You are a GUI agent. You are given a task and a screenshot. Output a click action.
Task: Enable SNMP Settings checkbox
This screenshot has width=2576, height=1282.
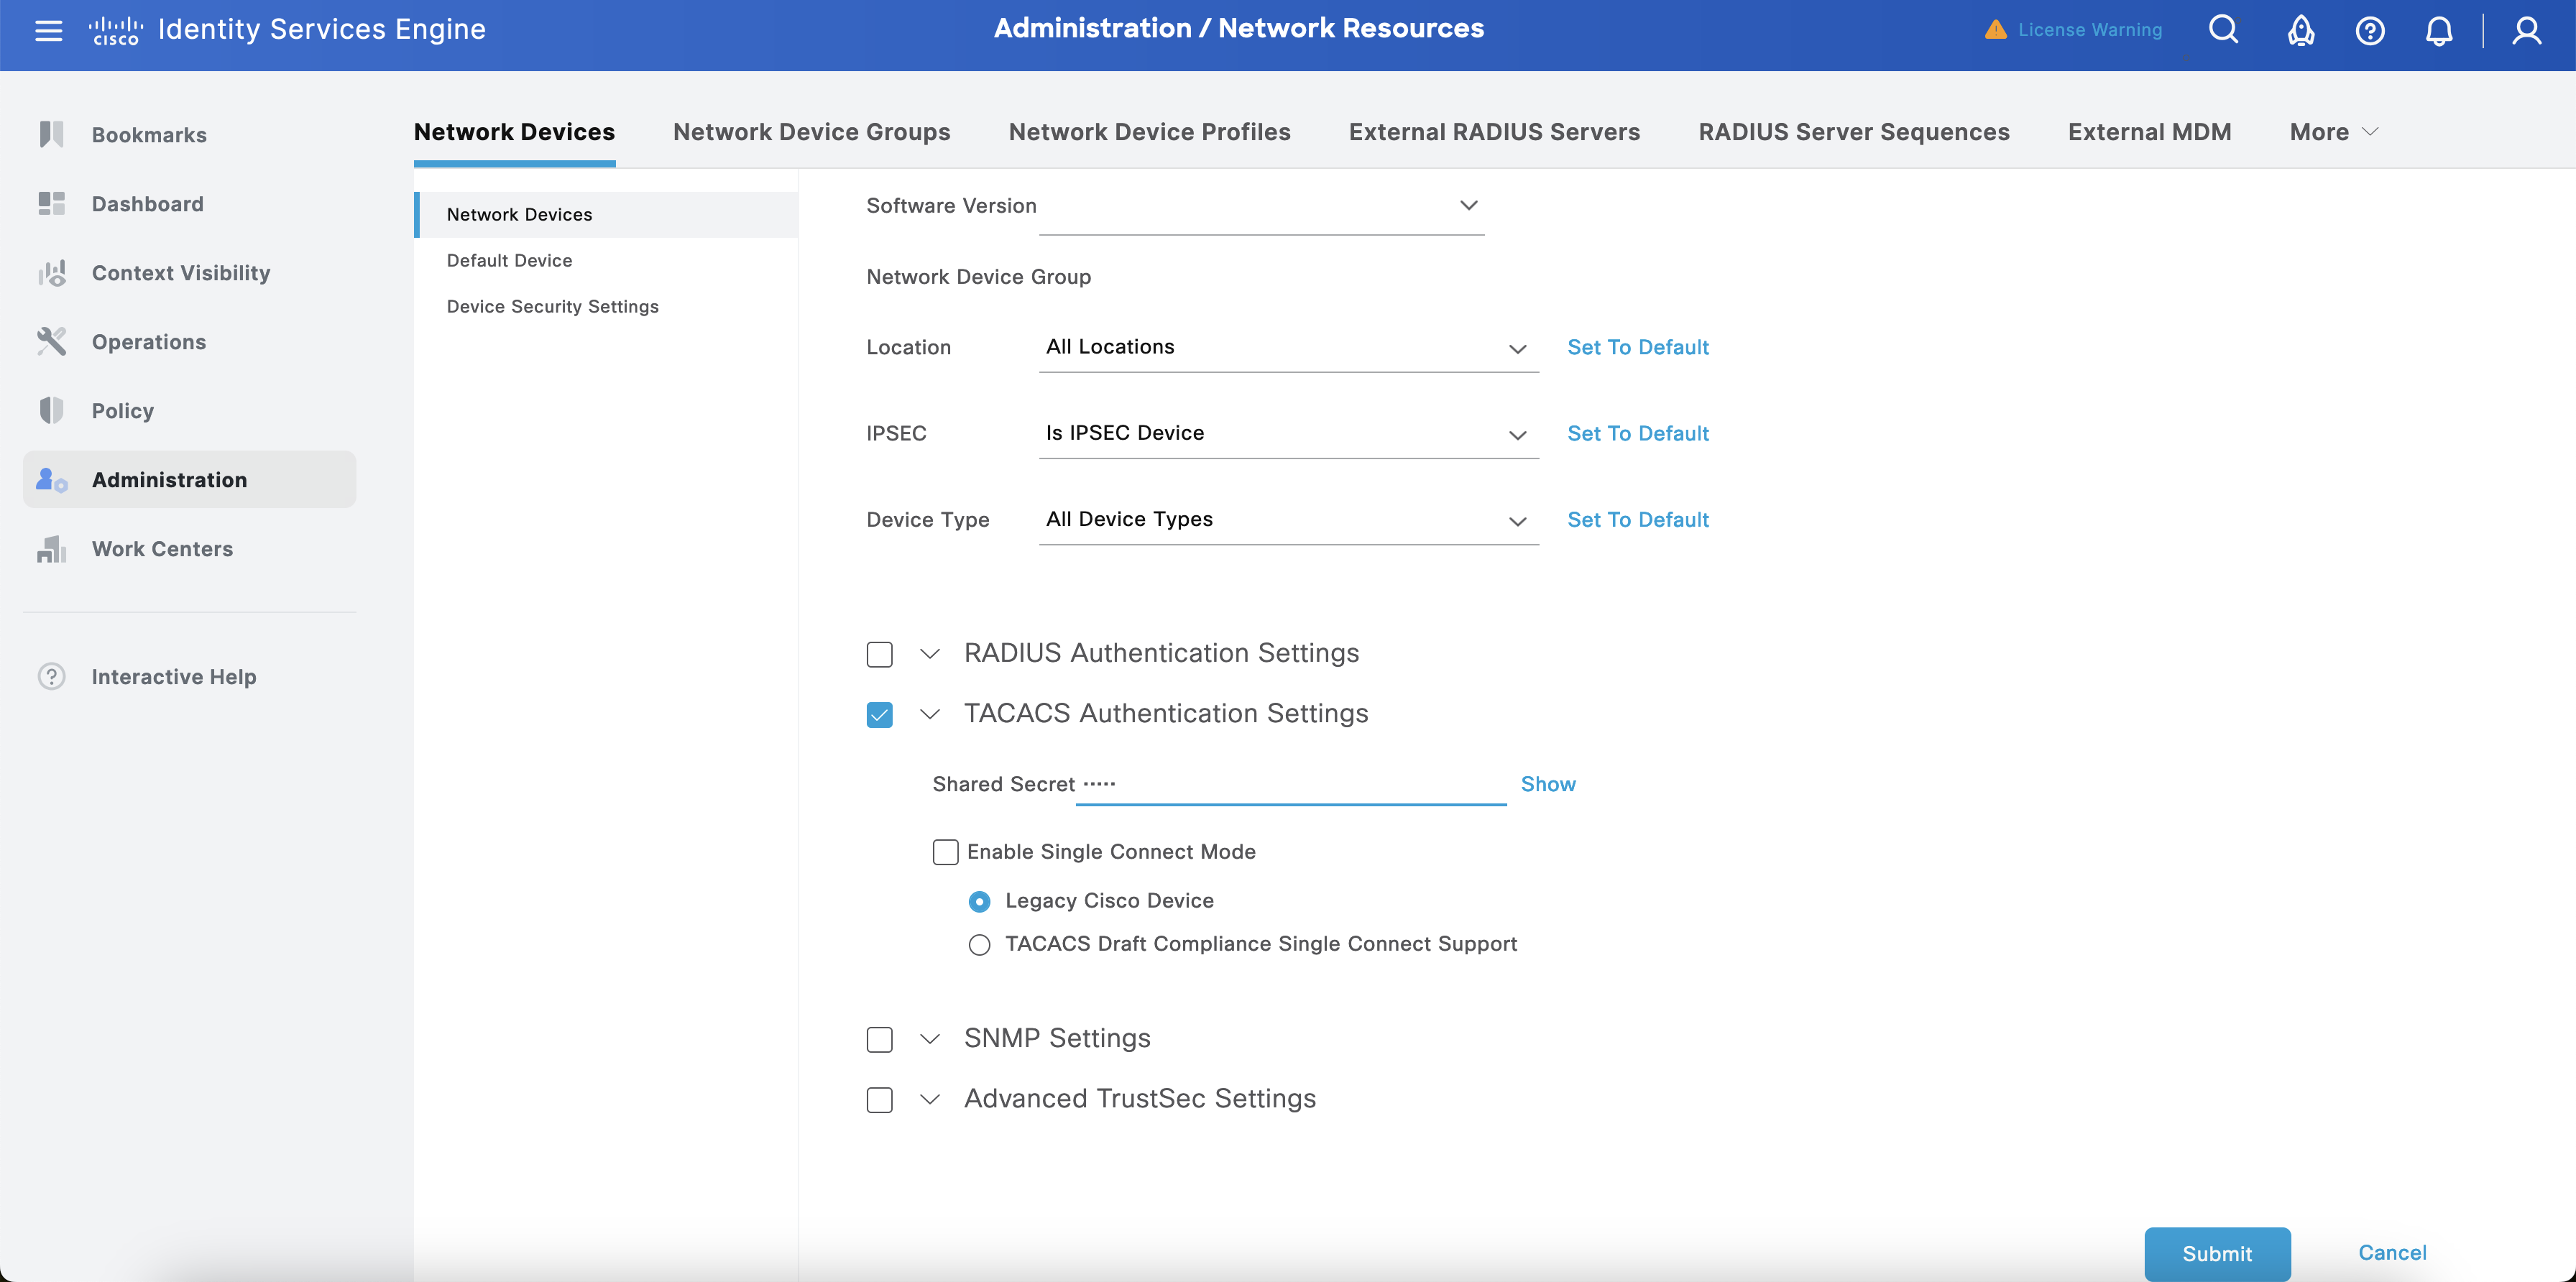879,1039
